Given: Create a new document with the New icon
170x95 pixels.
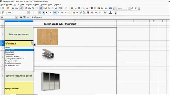Looking at the screenshot, I should [3, 8].
